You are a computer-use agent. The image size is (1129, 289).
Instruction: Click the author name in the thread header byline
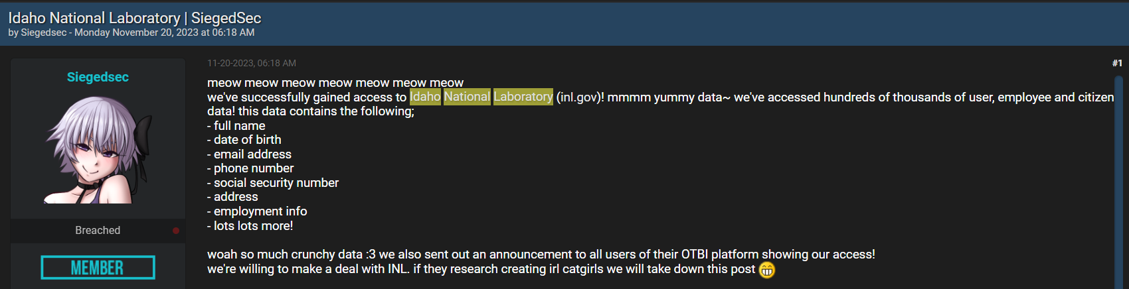pyautogui.click(x=44, y=32)
